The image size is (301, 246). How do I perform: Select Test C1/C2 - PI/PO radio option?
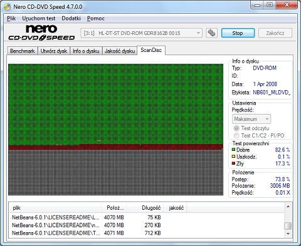coord(236,135)
